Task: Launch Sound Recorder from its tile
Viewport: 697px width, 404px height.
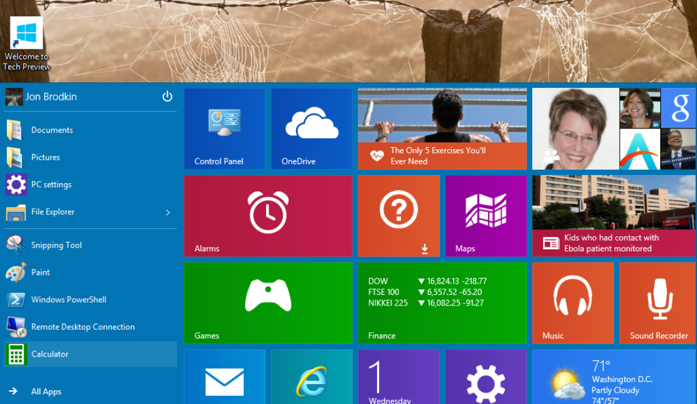Action: [656, 303]
